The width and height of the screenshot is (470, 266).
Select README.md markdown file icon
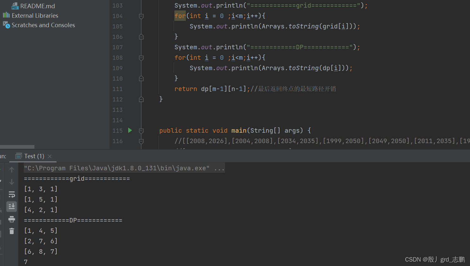(x=15, y=6)
